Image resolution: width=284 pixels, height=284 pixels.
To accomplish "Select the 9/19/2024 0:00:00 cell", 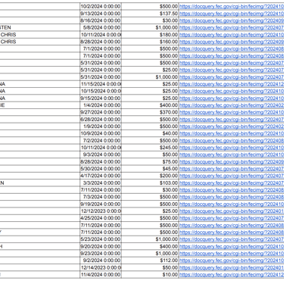I will click(x=101, y=204).
